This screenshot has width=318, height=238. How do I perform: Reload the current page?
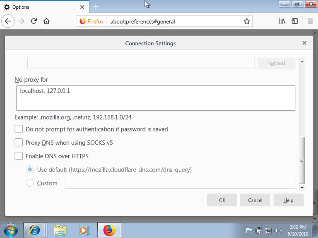tap(34, 21)
